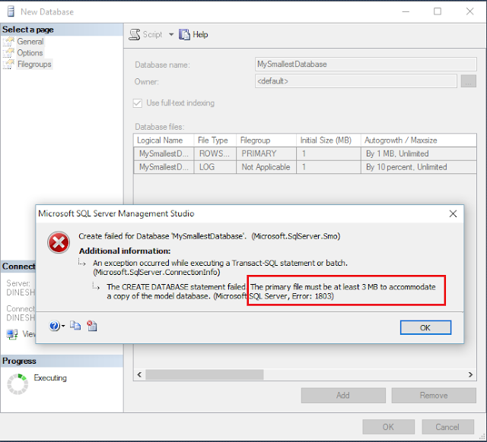The image size is (487, 442).
Task: Click the Remove file button
Action: [434, 395]
